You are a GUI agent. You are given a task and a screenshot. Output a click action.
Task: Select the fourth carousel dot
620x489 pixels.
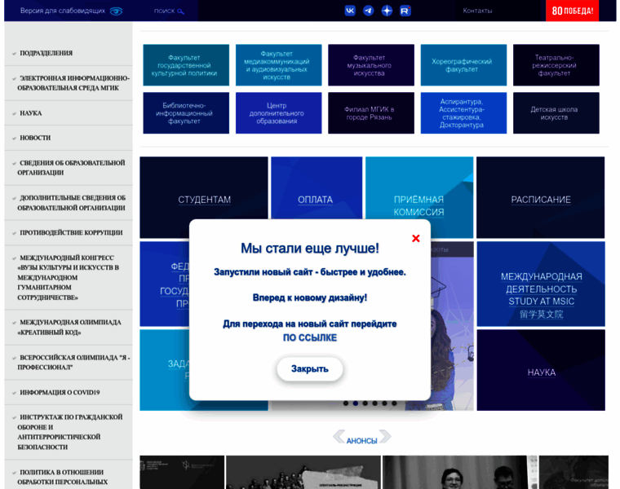pos(374,403)
